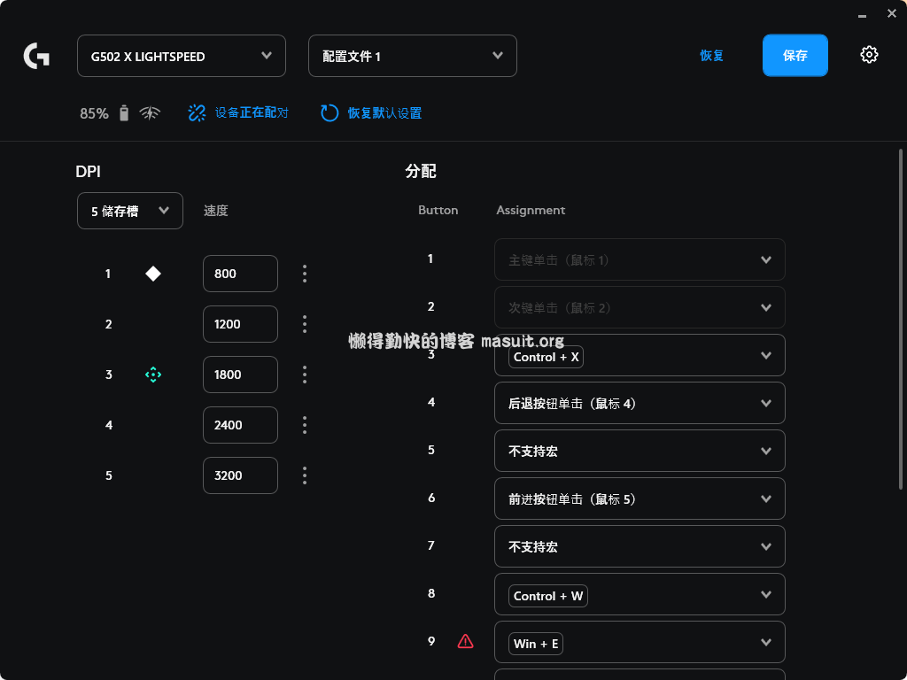Viewport: 907px width, 680px height.
Task: Open the 后退按钮单击 assignment dropdown for button 4
Action: point(640,403)
